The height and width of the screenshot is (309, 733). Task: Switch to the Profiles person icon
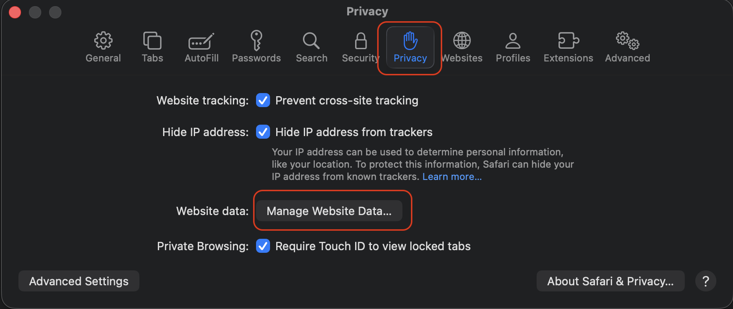(512, 41)
